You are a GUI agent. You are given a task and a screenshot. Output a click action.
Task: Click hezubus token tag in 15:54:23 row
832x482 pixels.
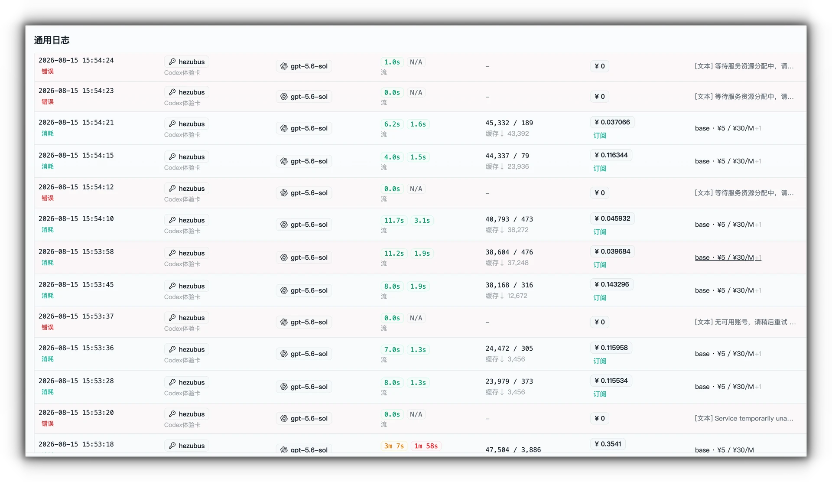point(187,92)
